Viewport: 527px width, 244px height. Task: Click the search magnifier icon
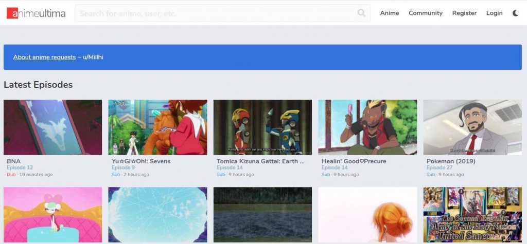361,13
